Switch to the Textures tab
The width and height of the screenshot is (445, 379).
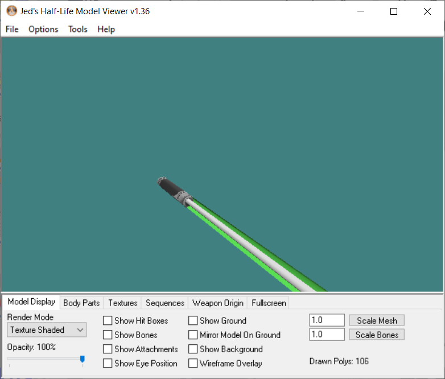(x=123, y=303)
